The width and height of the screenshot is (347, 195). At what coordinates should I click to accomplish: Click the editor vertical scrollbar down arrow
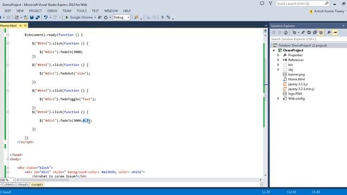pyautogui.click(x=265, y=175)
